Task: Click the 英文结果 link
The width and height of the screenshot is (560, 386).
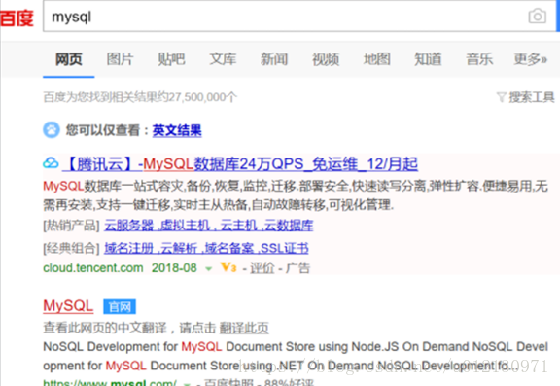Action: [x=177, y=130]
